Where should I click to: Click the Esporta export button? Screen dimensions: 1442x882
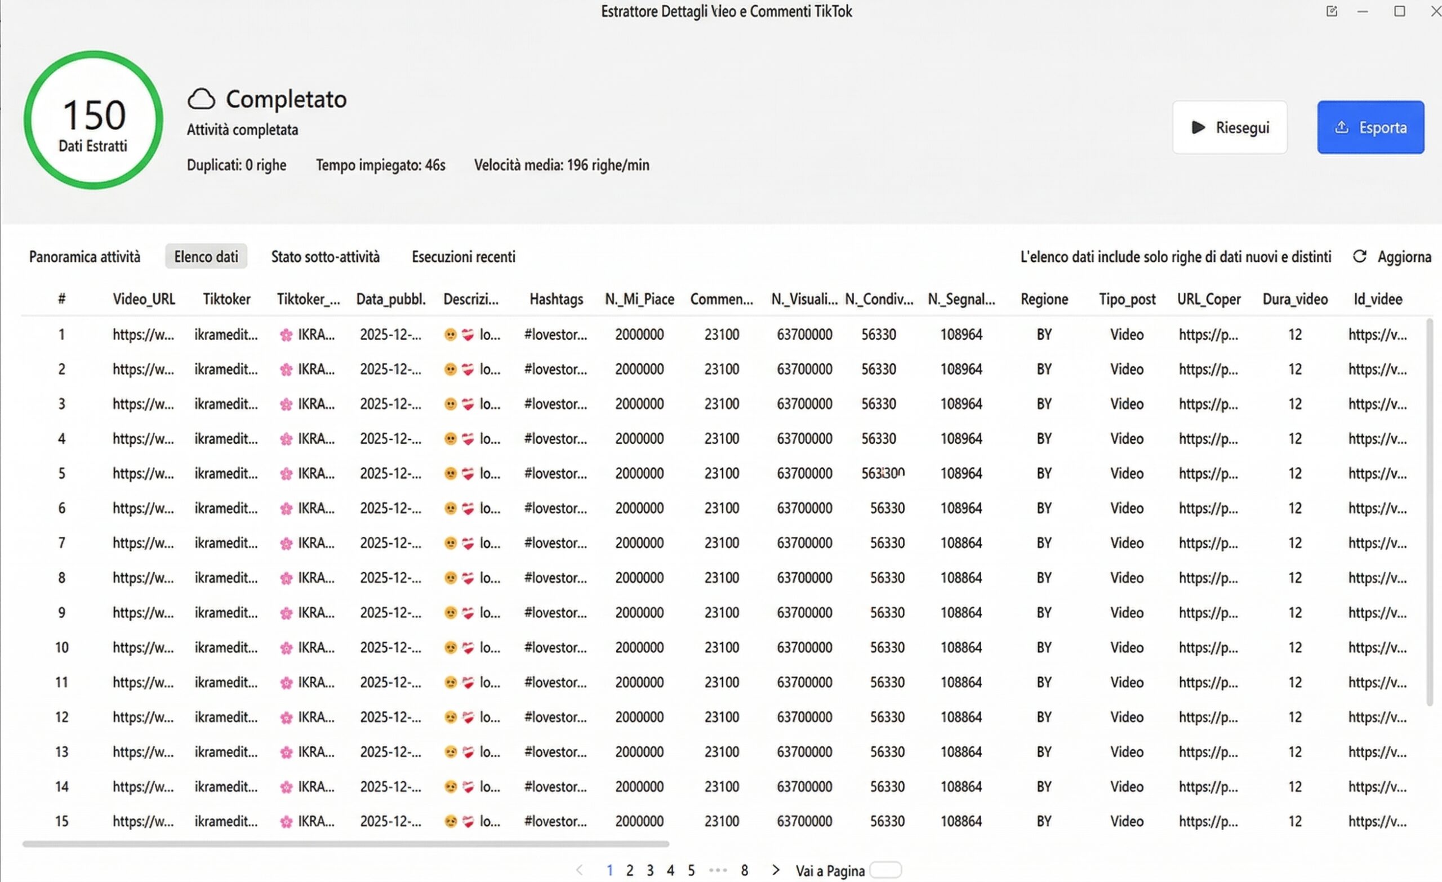pyautogui.click(x=1370, y=127)
